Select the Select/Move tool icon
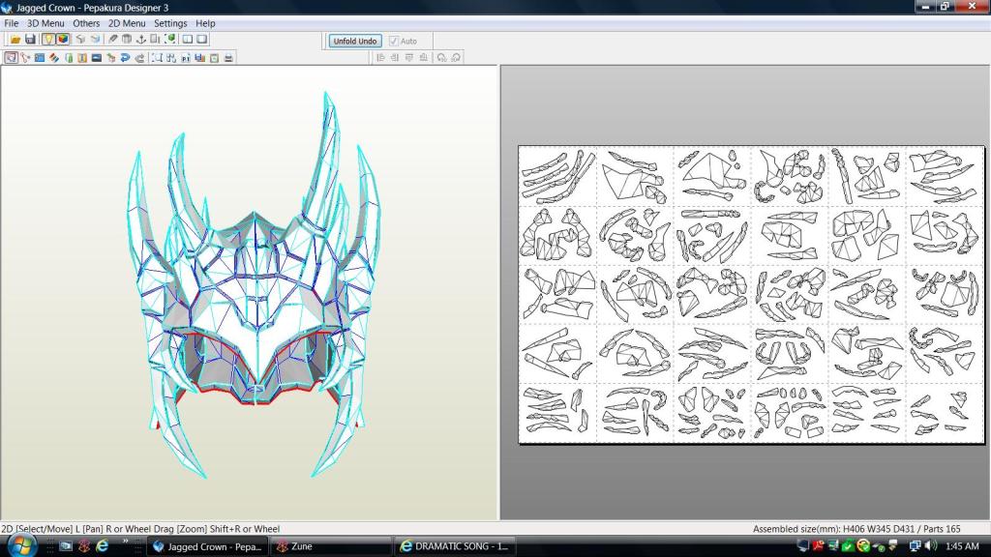Image resolution: width=991 pixels, height=557 pixels. click(11, 58)
